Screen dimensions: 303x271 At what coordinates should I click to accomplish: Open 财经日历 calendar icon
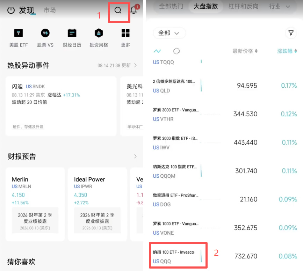pos(72,33)
